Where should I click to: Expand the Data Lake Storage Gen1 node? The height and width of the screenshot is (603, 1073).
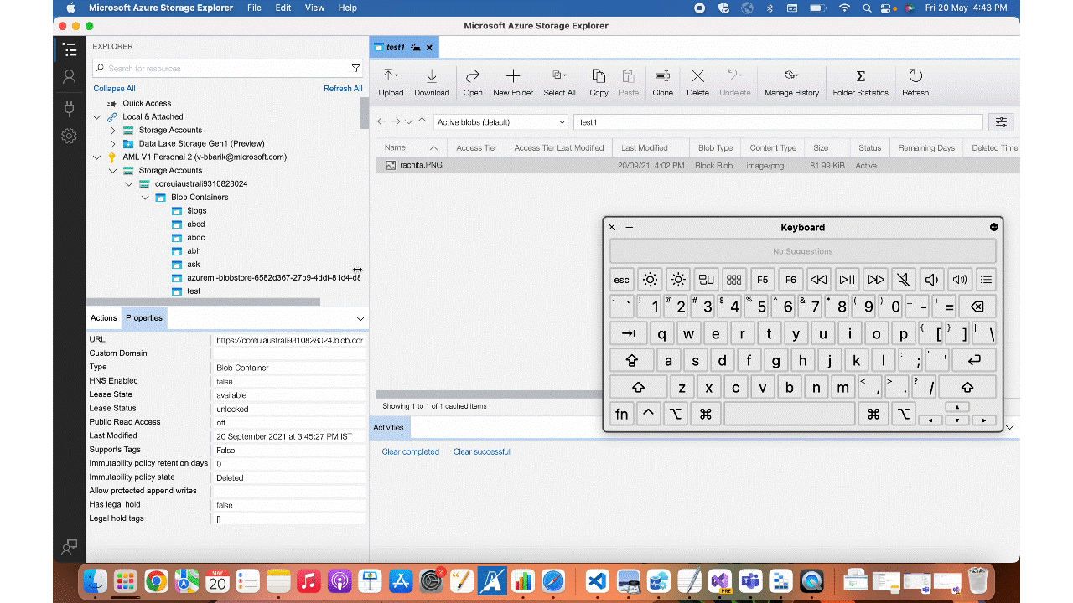pyautogui.click(x=113, y=144)
